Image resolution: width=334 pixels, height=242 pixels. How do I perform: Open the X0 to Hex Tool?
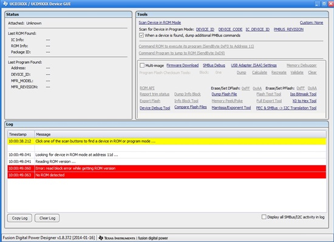(304, 101)
